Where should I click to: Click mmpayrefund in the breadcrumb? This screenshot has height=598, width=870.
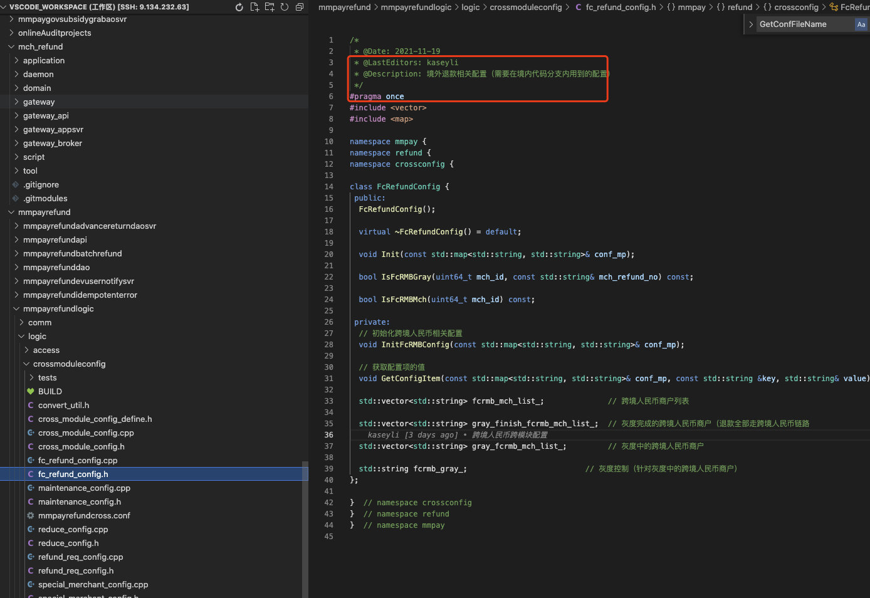(x=344, y=7)
